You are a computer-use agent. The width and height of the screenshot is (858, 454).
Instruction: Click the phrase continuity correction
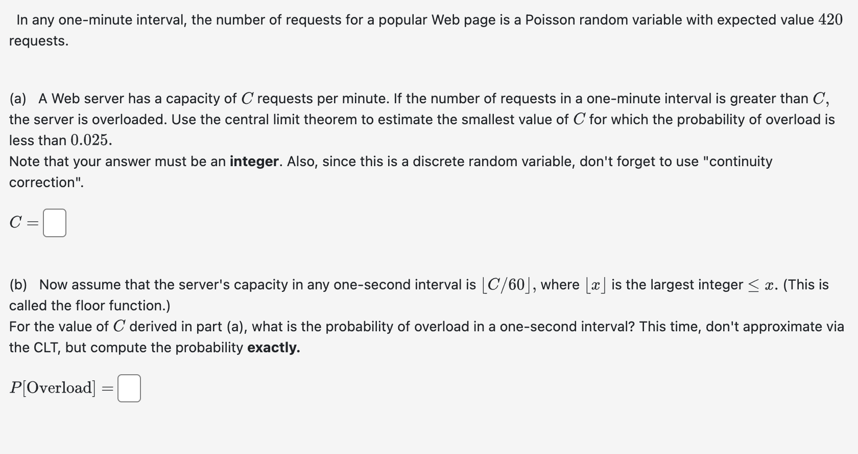pos(741,162)
